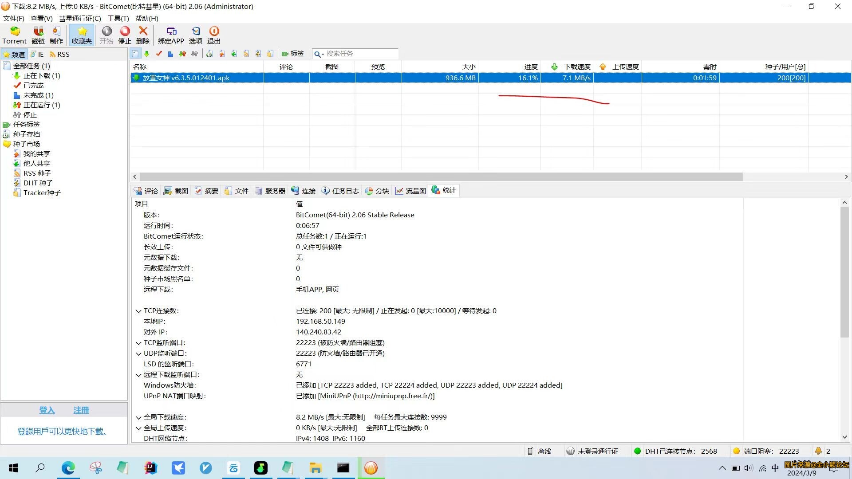Select Tracker种子 tree item
This screenshot has width=852, height=479.
42,192
